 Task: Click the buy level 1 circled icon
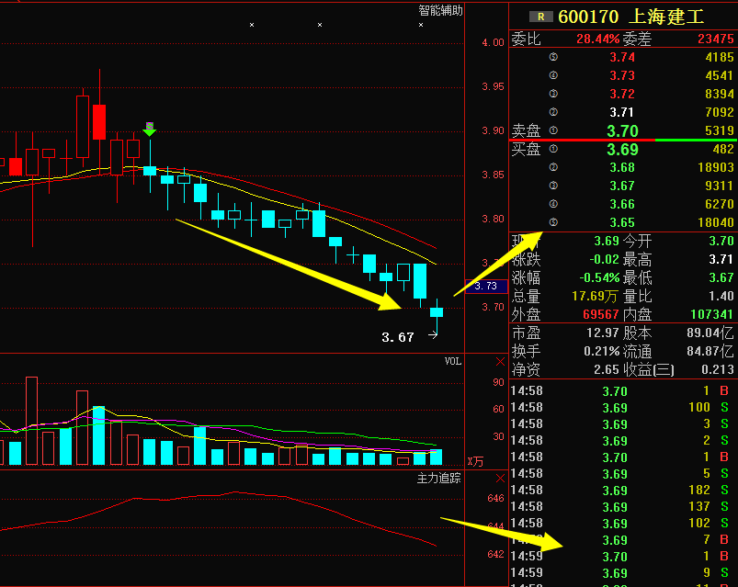pyautogui.click(x=553, y=149)
